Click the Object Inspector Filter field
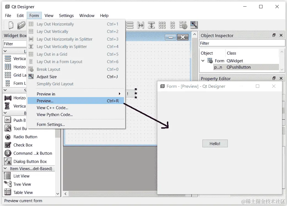 242,43
